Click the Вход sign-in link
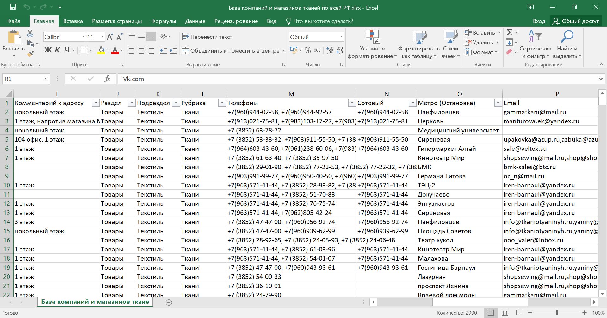 [x=539, y=21]
